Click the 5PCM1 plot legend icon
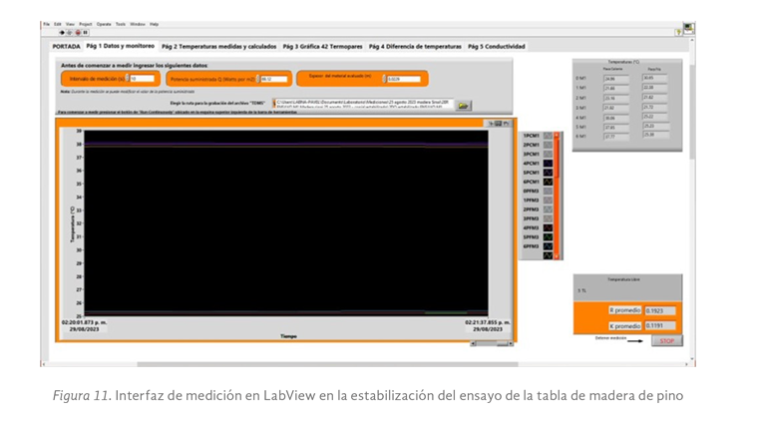Image resolution: width=759 pixels, height=427 pixels. tap(548, 173)
